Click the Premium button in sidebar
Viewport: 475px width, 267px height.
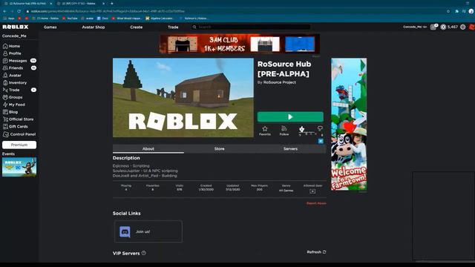(19, 145)
